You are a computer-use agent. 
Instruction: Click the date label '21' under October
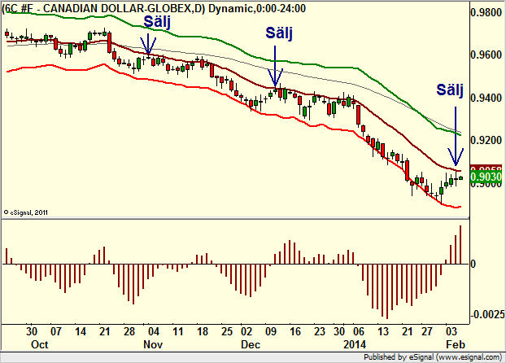pos(105,332)
